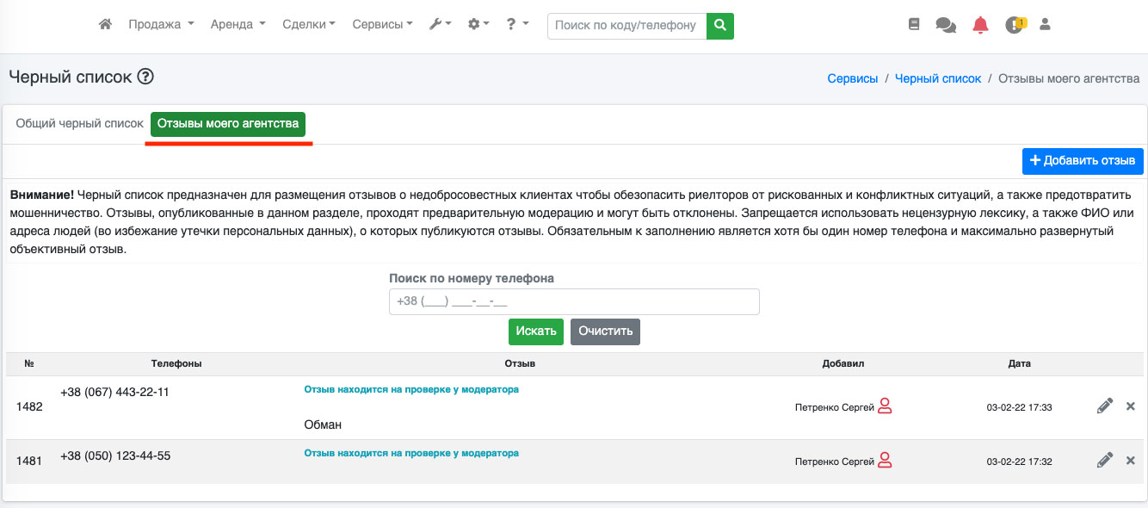Open the gear settings dropdown

478,25
